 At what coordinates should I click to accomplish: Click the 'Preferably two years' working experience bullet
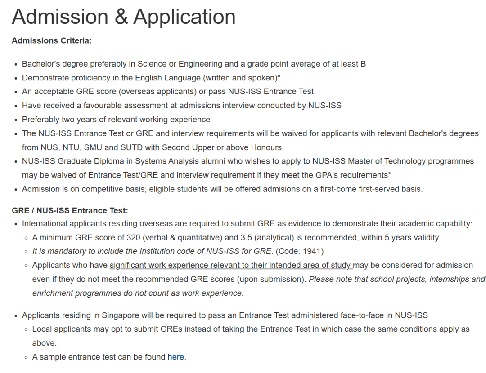pos(116,120)
